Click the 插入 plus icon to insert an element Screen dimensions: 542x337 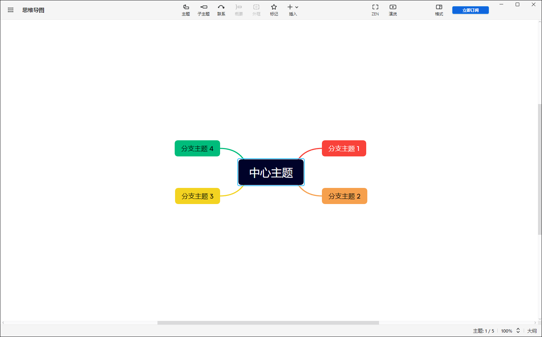point(289,7)
